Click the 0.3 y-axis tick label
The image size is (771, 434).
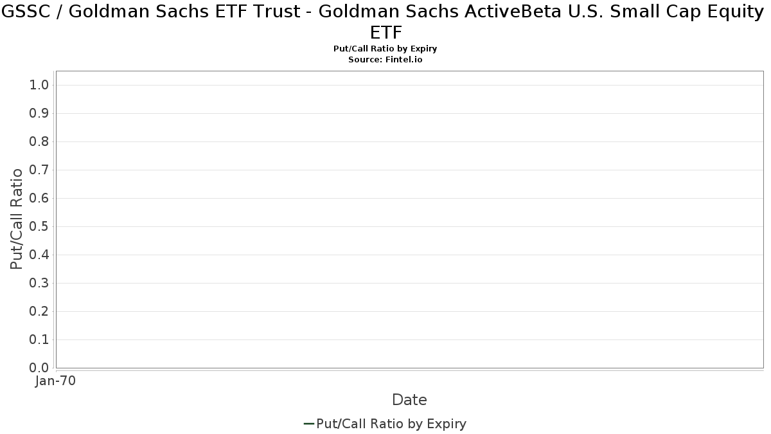point(39,284)
